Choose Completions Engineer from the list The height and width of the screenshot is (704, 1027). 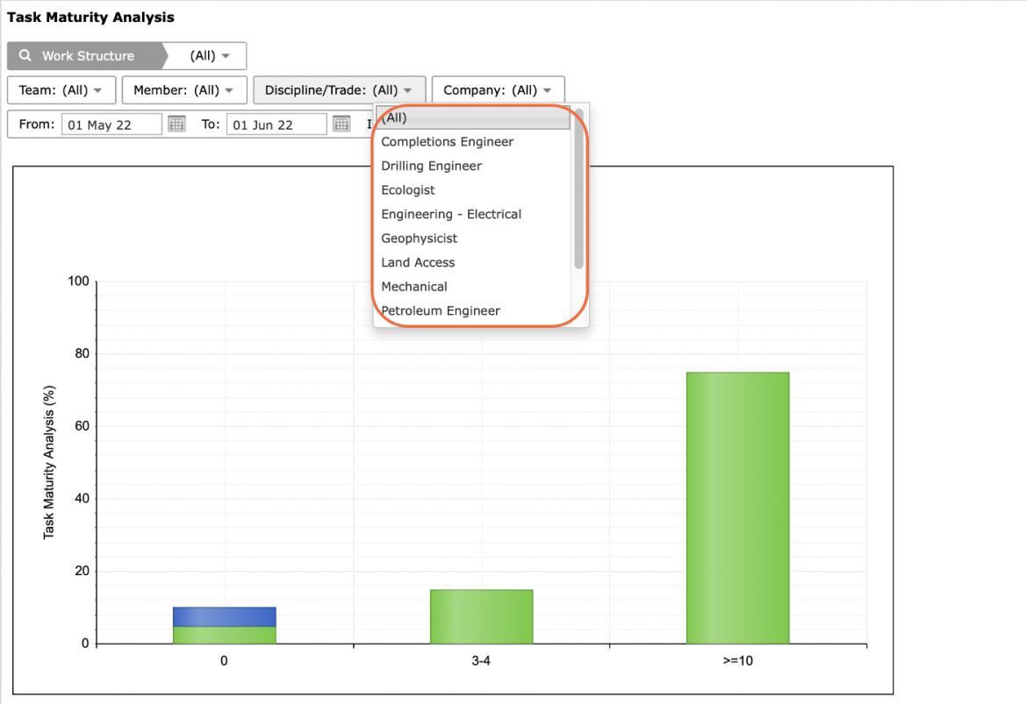pos(473,142)
